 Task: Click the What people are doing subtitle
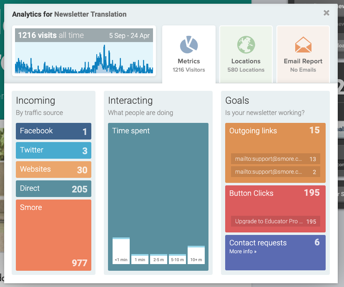point(141,113)
